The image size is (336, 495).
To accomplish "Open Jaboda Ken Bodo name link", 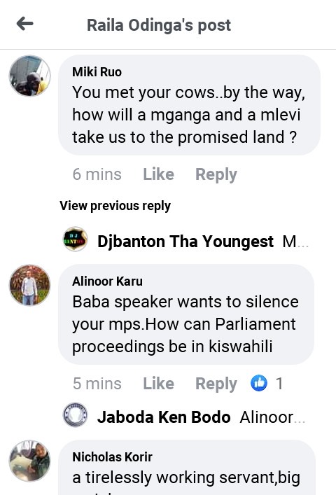I will coord(164,417).
